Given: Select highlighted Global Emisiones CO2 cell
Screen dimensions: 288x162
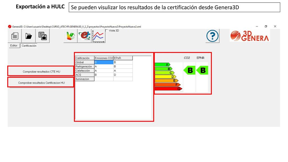Looking at the screenshot, I should tap(104, 62).
